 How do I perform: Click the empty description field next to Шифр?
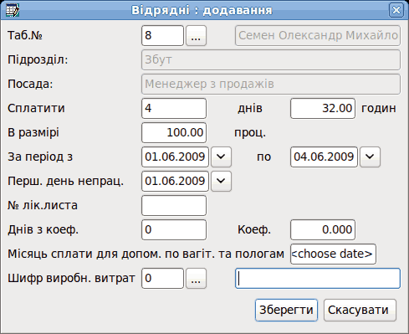click(x=318, y=278)
